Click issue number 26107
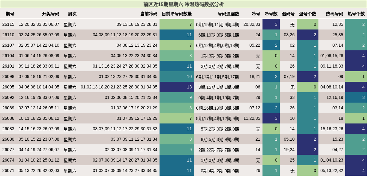367x176 pixels. pyautogui.click(x=8, y=45)
